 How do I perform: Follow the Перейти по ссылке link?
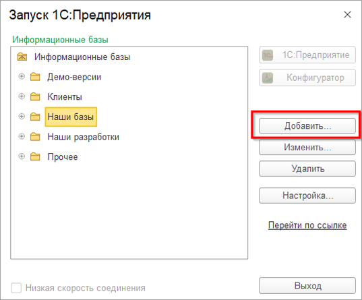[x=307, y=225]
